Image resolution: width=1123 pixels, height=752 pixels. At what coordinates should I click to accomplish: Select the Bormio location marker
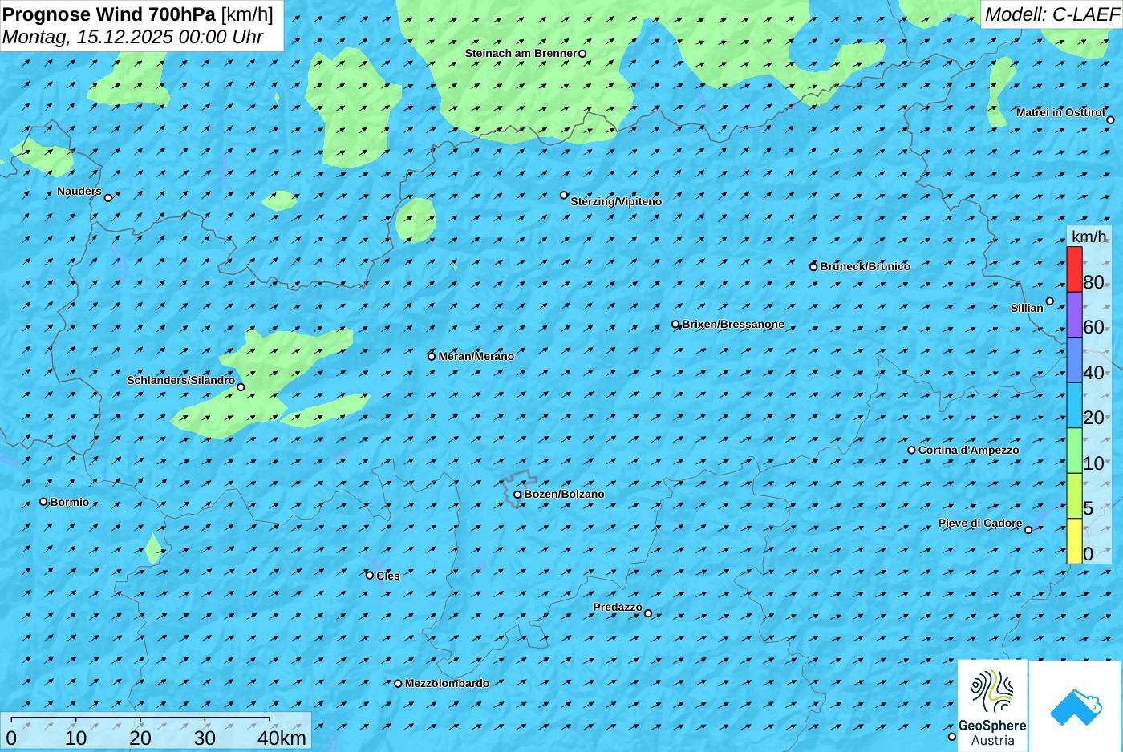click(43, 502)
